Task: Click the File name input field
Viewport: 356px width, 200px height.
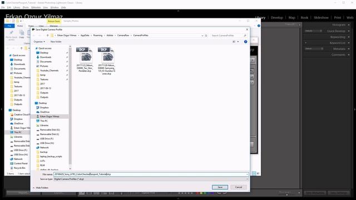Action: tap(151, 174)
